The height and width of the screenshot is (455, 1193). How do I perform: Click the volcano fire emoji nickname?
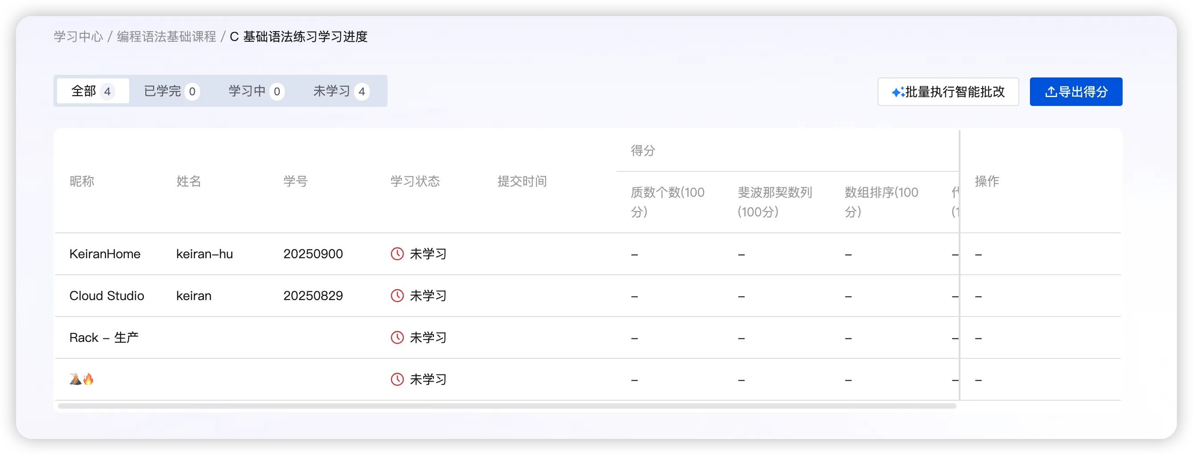82,380
